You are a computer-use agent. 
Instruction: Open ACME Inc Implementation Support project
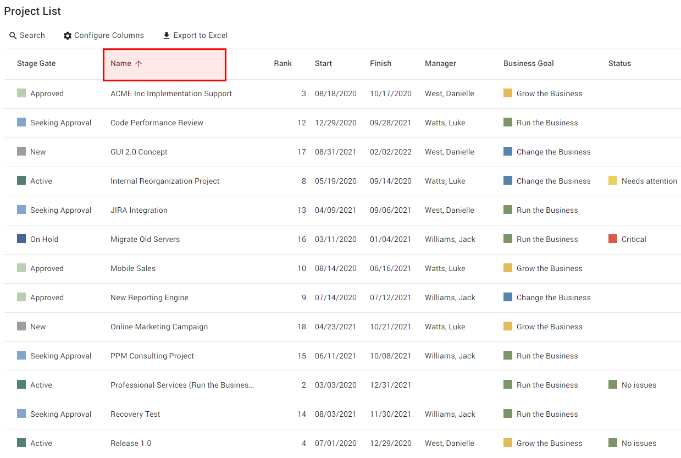tap(171, 94)
